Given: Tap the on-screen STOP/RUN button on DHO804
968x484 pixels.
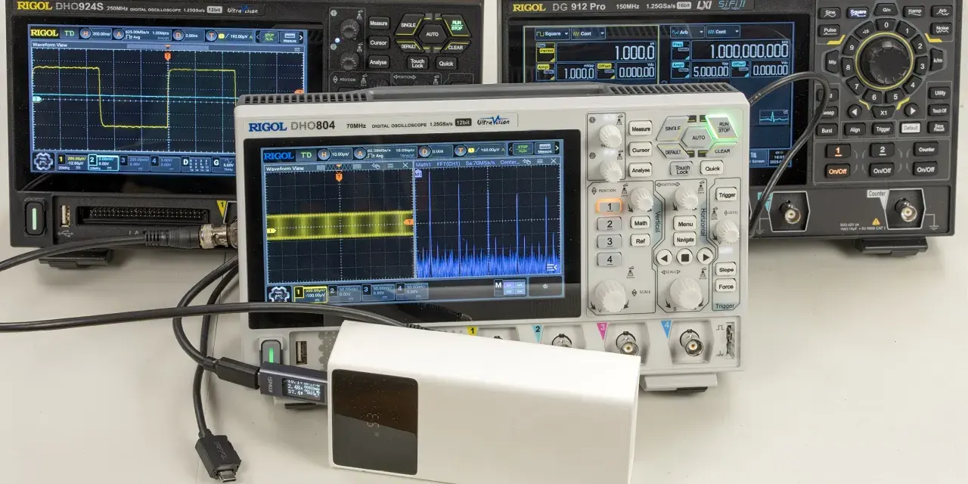Looking at the screenshot, I should pos(523,148).
